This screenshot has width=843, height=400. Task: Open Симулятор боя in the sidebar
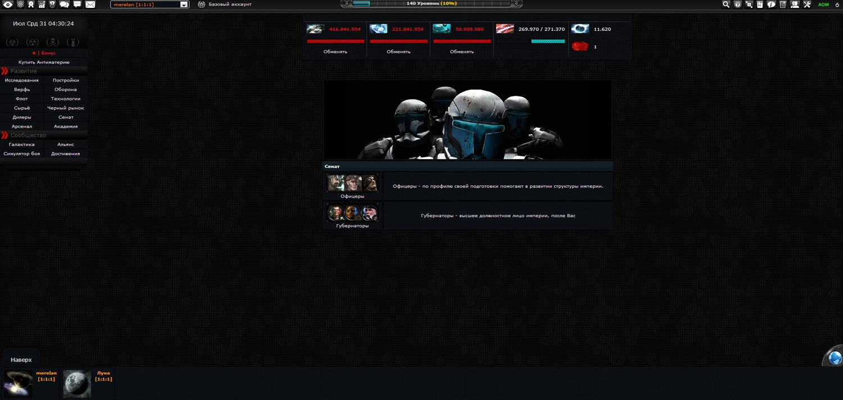(x=22, y=153)
